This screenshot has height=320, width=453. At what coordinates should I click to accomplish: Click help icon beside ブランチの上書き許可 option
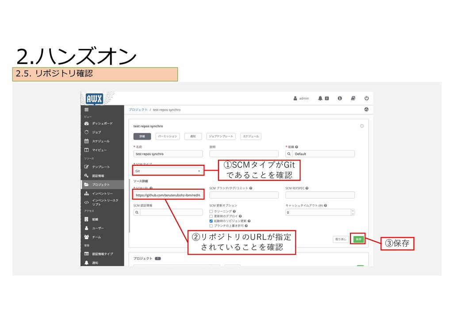pos(246,226)
